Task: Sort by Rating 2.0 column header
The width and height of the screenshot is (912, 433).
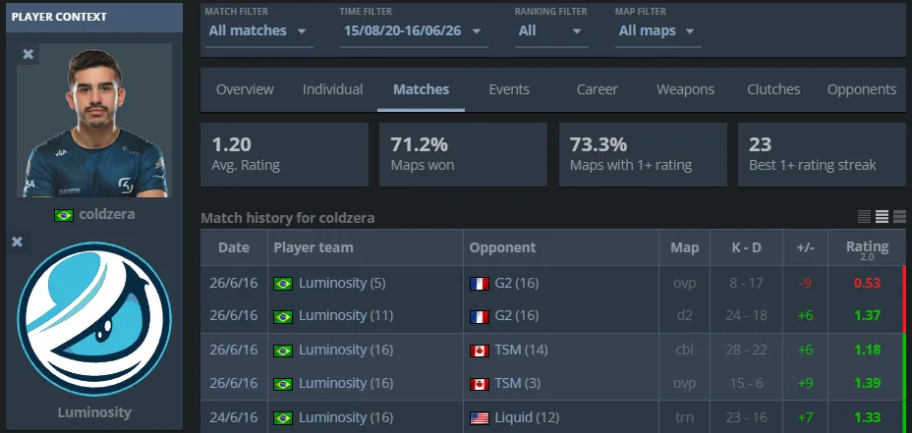Action: pyautogui.click(x=867, y=249)
